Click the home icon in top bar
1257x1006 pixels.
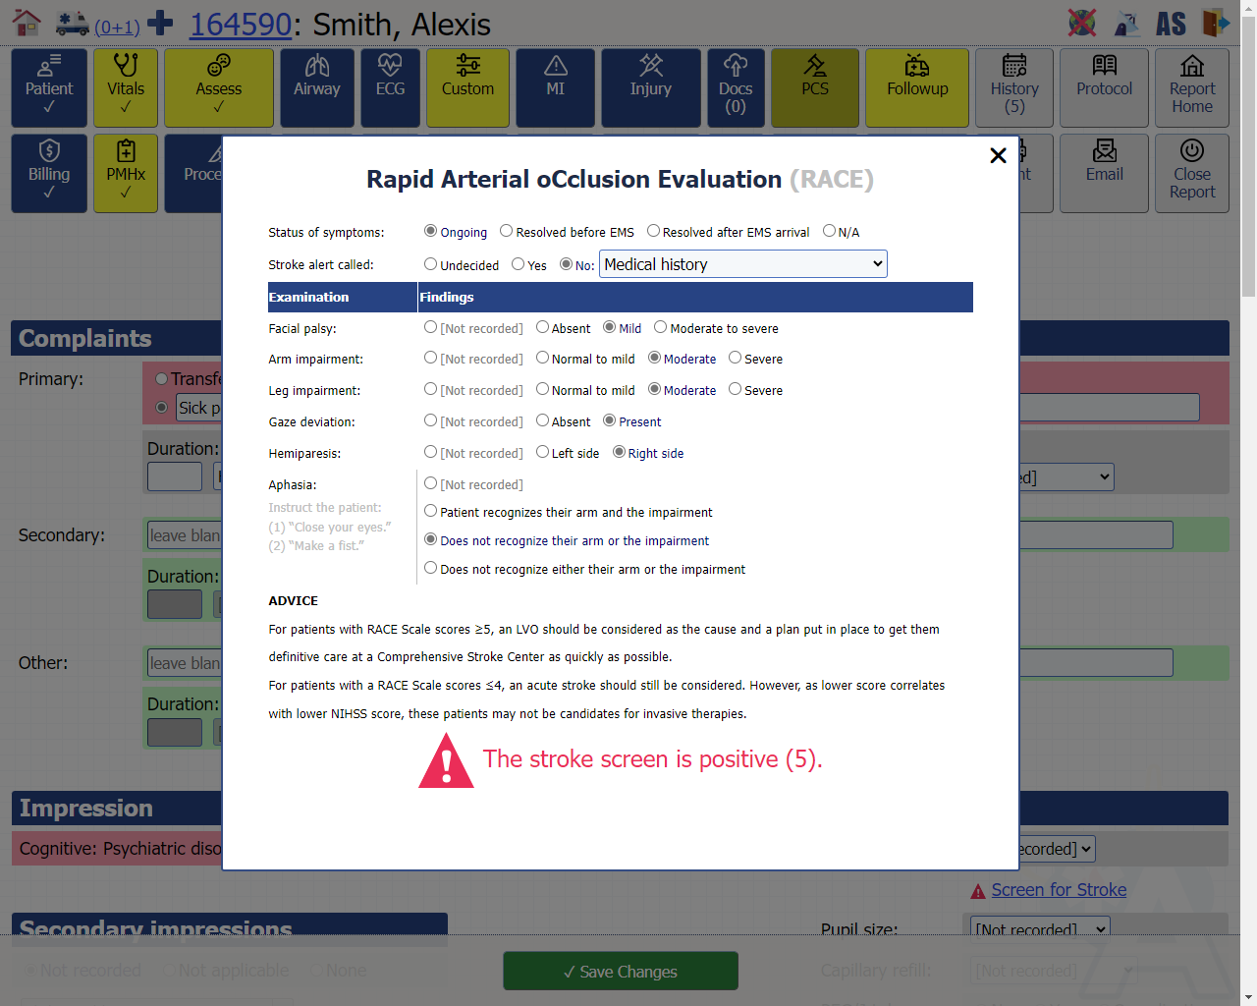click(27, 23)
